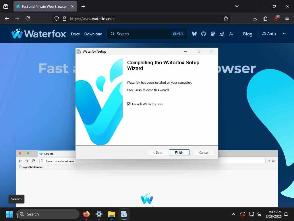The width and height of the screenshot is (294, 221).
Task: Bookmark this page with the star icon
Action: coord(226,19)
